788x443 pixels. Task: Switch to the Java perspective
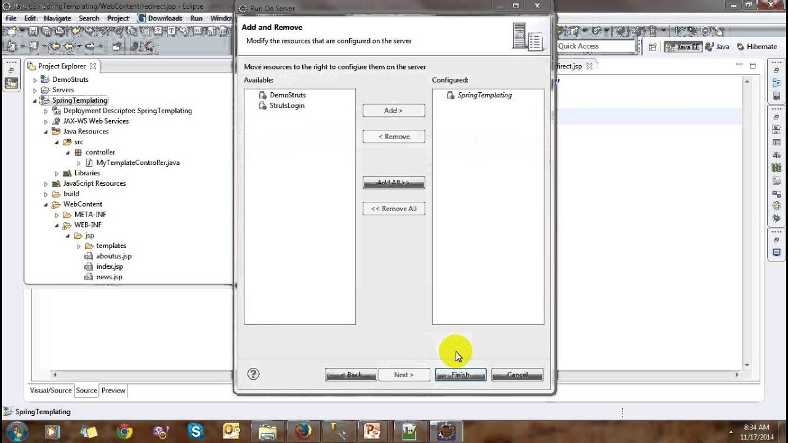[x=717, y=46]
